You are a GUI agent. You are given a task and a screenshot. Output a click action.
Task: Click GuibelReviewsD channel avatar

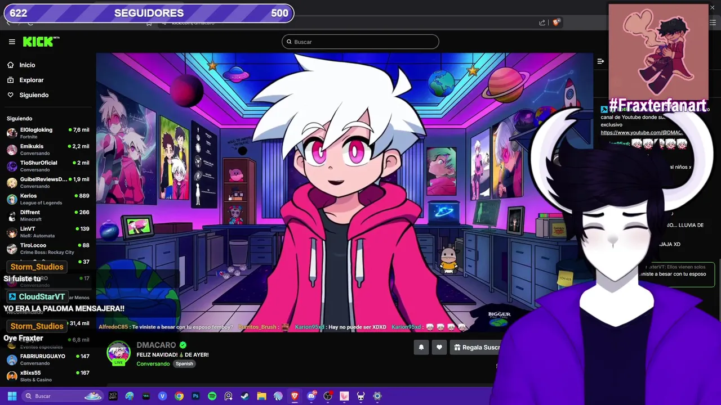(12, 183)
